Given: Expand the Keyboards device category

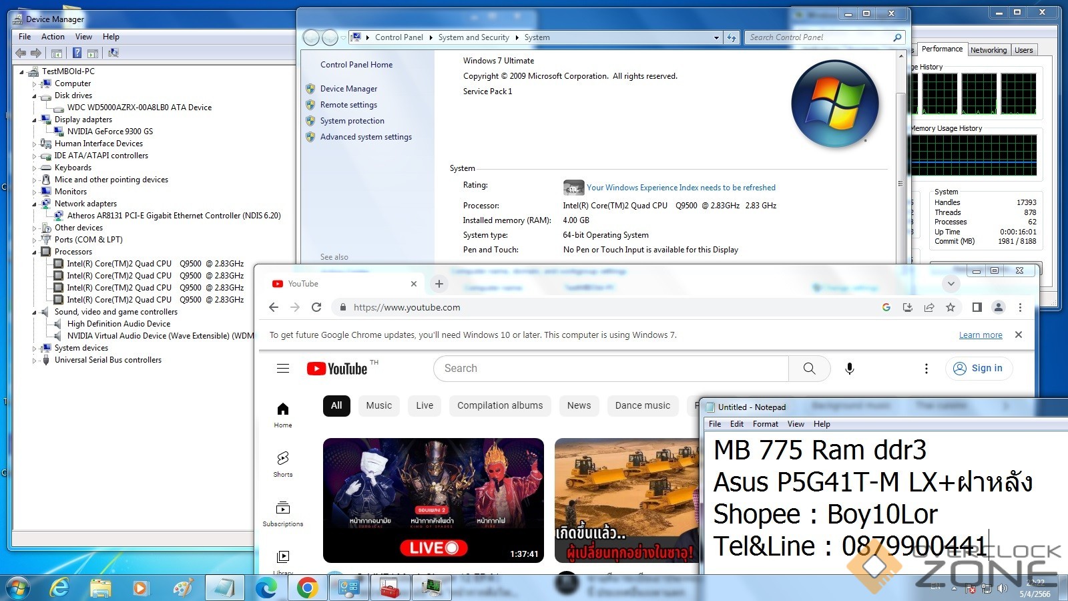Looking at the screenshot, I should coord(34,168).
